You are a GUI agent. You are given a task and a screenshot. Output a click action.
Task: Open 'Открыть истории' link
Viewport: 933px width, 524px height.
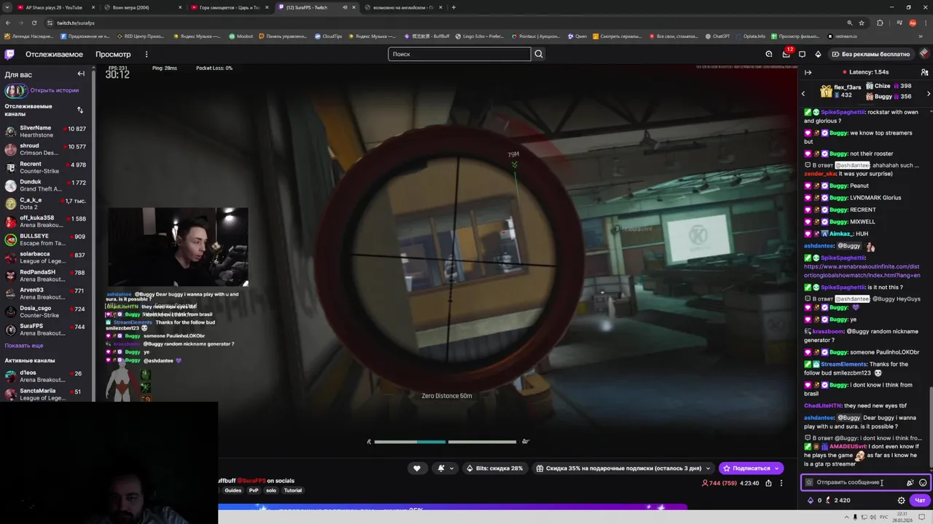[55, 90]
